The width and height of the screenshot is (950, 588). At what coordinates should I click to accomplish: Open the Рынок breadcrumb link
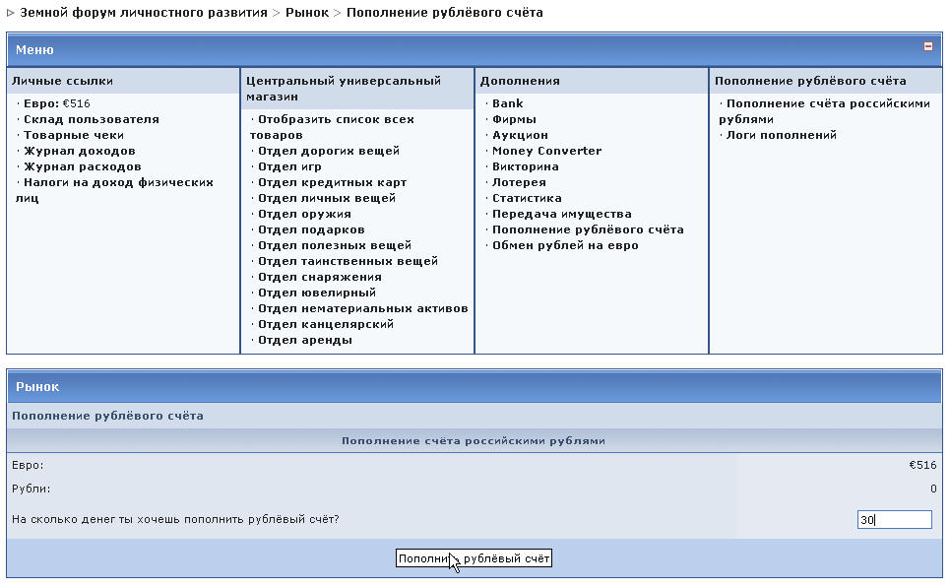(x=307, y=13)
